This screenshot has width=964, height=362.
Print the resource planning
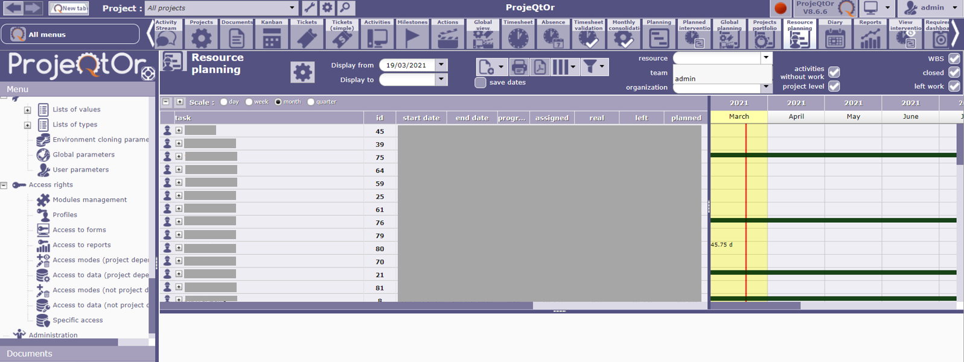pos(519,67)
